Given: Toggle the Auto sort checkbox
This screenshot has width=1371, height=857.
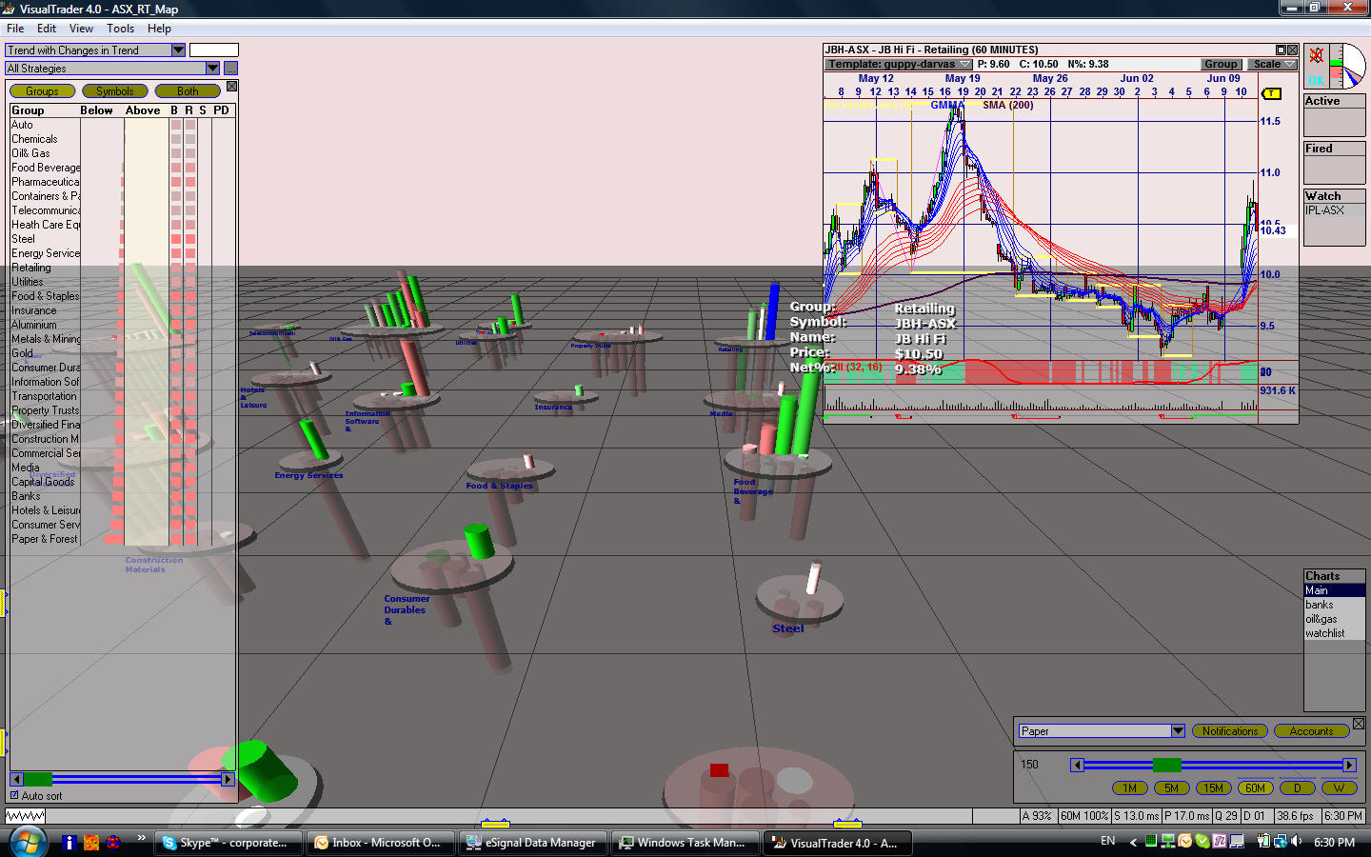Looking at the screenshot, I should 14,795.
